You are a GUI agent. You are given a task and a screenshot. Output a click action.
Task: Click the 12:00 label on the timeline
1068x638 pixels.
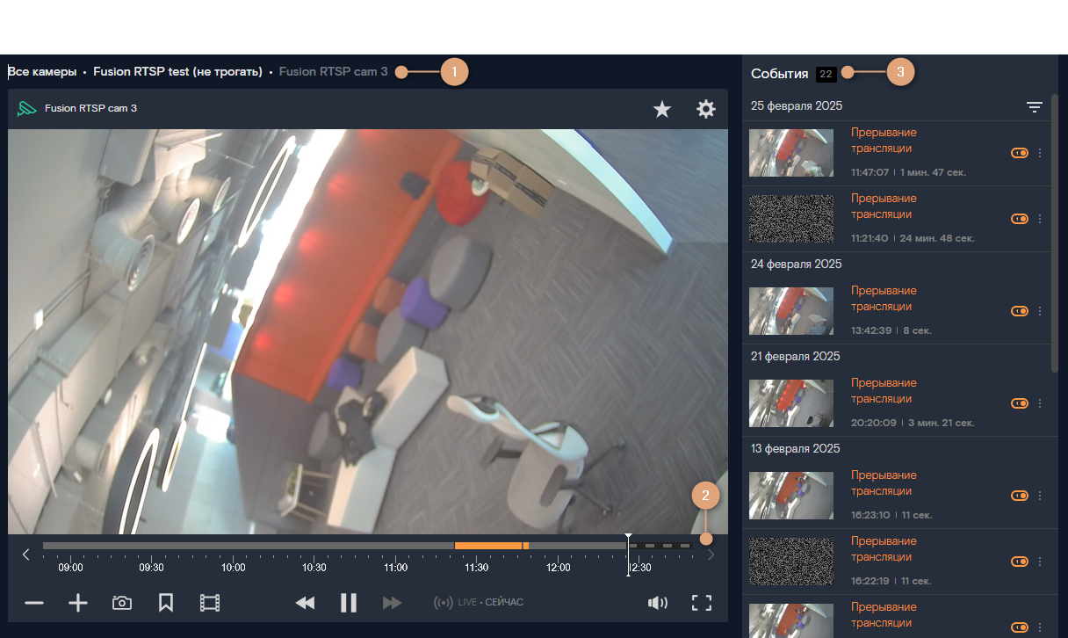point(559,568)
